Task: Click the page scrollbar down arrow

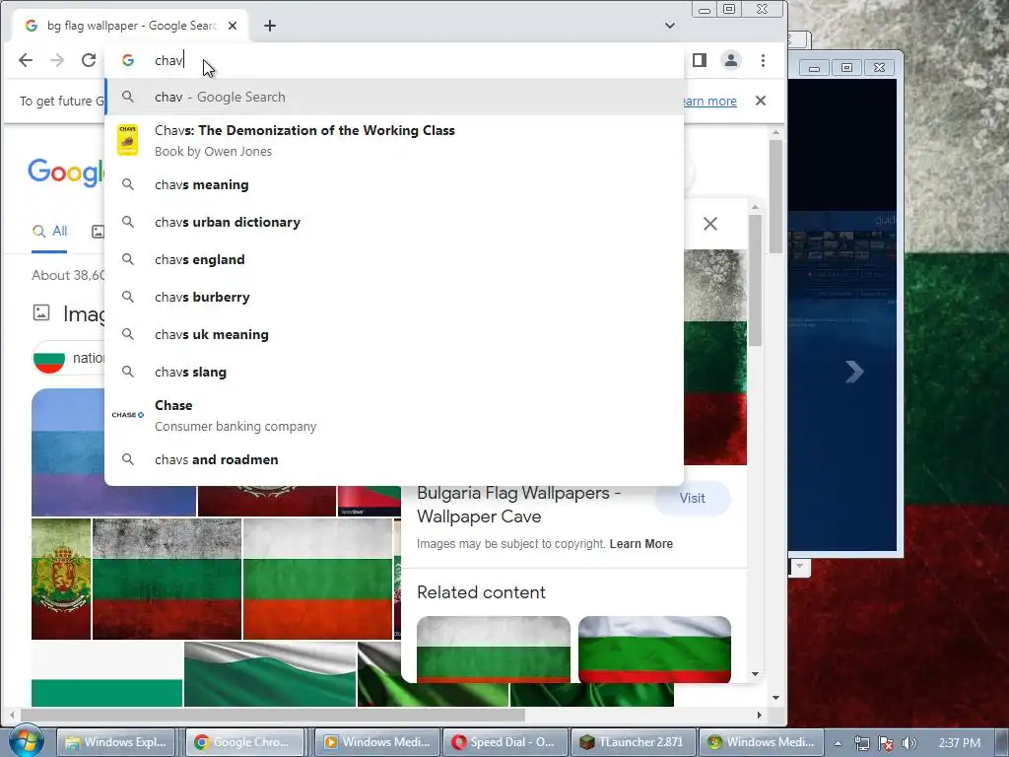Action: [776, 698]
